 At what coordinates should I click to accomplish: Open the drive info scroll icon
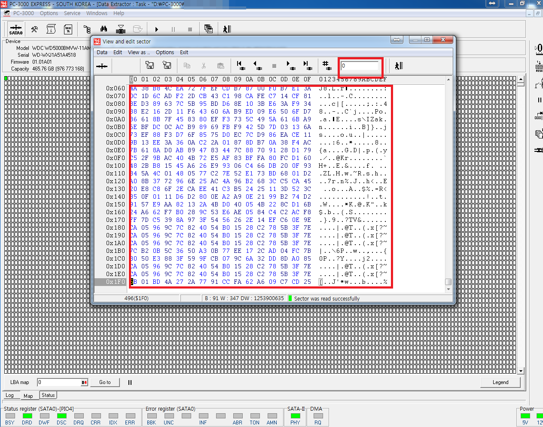point(51,29)
